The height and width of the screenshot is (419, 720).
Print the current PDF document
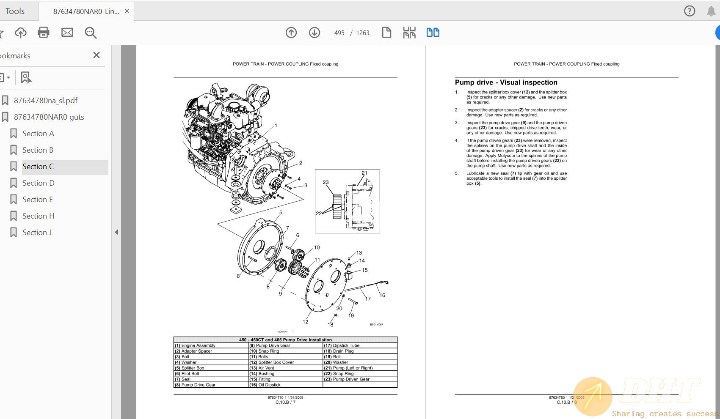coord(43,32)
